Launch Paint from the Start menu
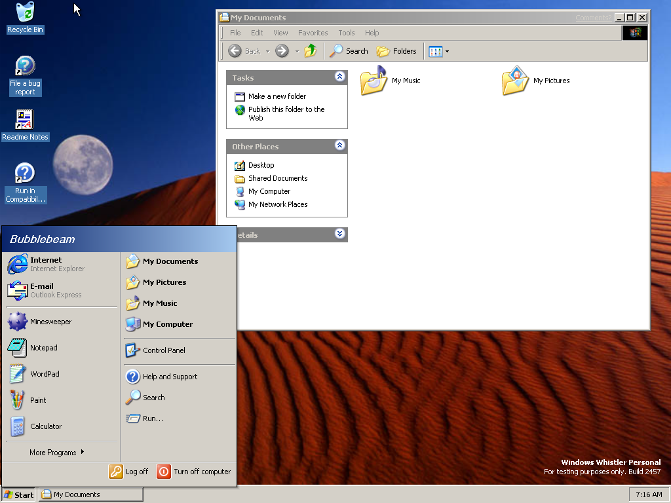Viewport: 671px width, 503px height. click(x=38, y=400)
